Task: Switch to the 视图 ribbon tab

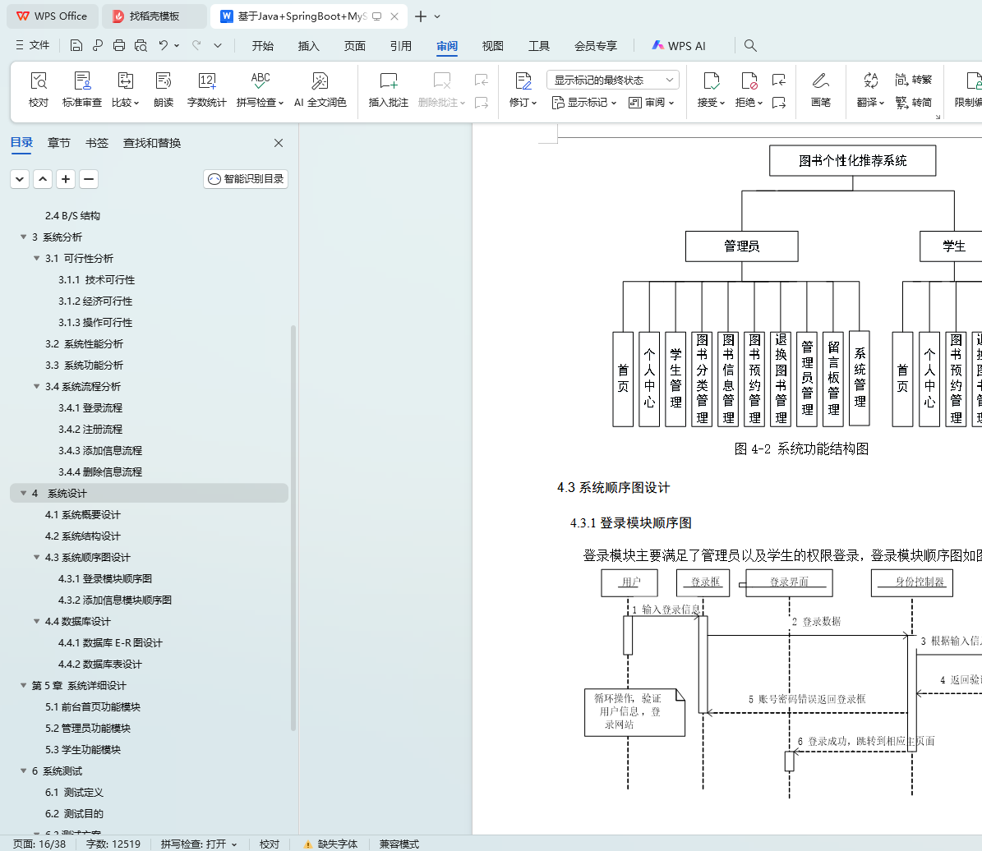Action: click(x=492, y=46)
